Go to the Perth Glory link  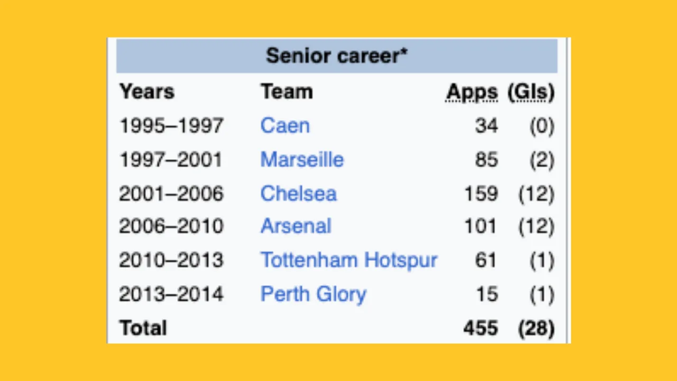[313, 294]
